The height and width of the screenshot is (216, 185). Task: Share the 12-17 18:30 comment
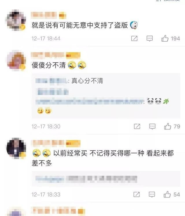pos(137,126)
